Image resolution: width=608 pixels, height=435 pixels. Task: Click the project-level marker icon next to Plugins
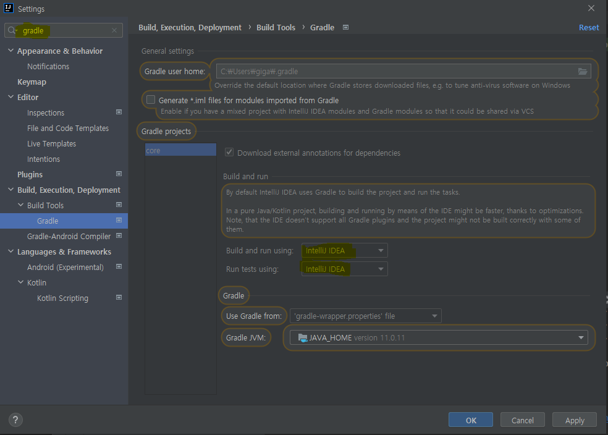pyautogui.click(x=119, y=174)
